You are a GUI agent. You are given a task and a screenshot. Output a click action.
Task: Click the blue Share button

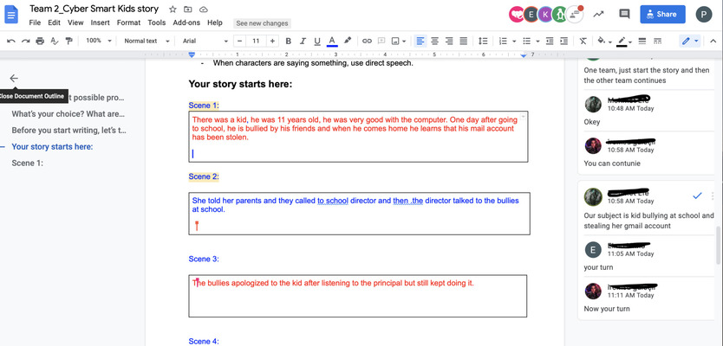tap(661, 14)
